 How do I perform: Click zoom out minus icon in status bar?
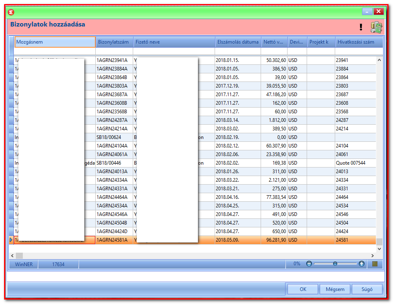pyautogui.click(x=309, y=264)
